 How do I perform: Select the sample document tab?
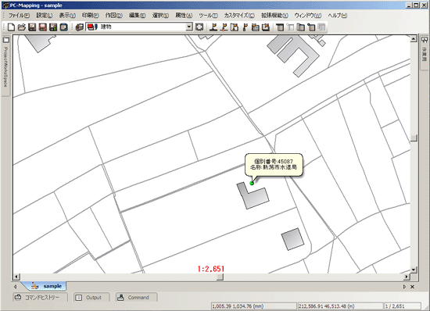pos(46,286)
